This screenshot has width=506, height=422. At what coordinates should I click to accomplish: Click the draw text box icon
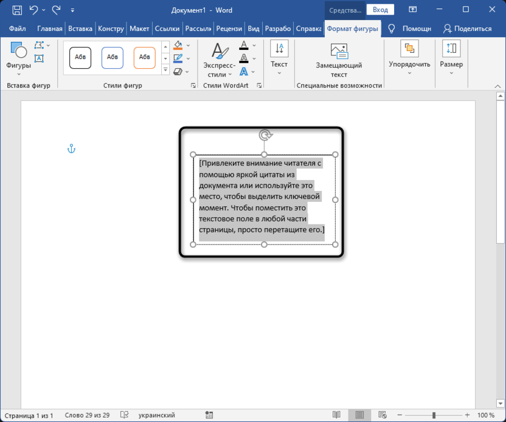coord(39,58)
